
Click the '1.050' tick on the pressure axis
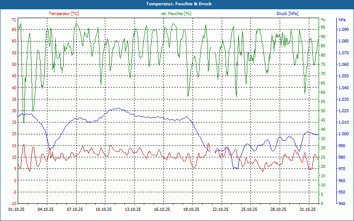[x=344, y=76]
